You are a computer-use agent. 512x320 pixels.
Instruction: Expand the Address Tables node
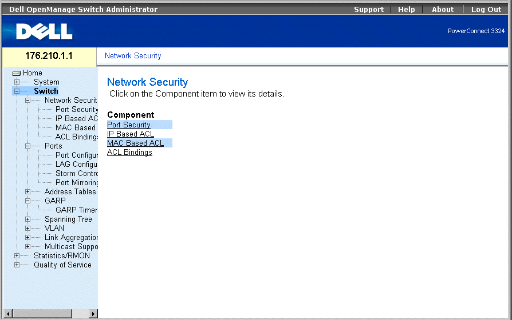point(27,191)
